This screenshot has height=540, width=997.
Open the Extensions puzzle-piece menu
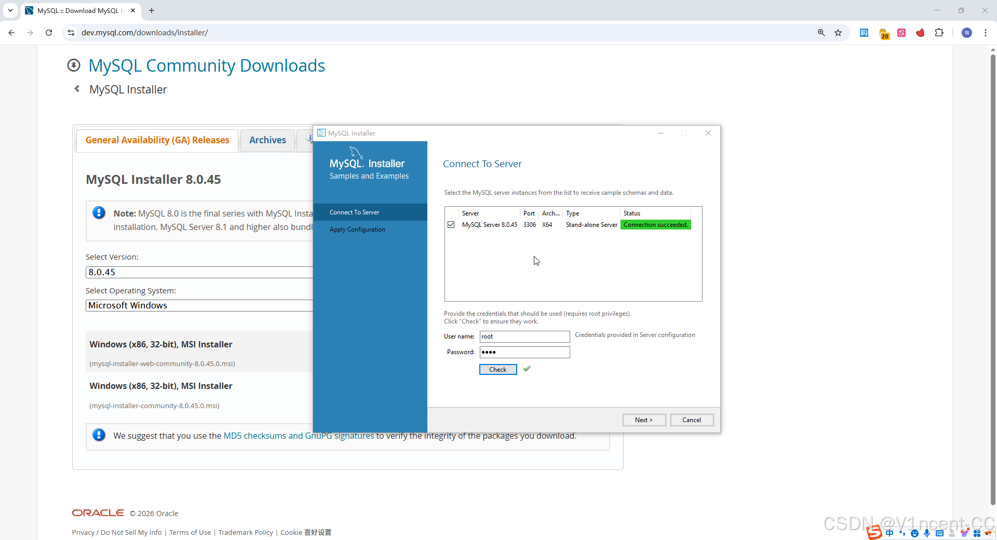pos(939,33)
